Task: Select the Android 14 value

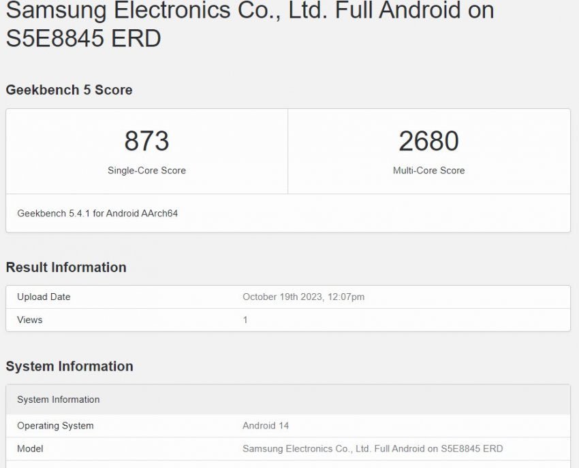Action: [x=266, y=426]
